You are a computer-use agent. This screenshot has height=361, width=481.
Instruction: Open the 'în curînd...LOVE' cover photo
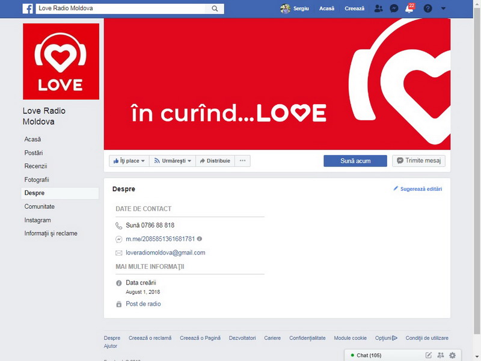277,84
